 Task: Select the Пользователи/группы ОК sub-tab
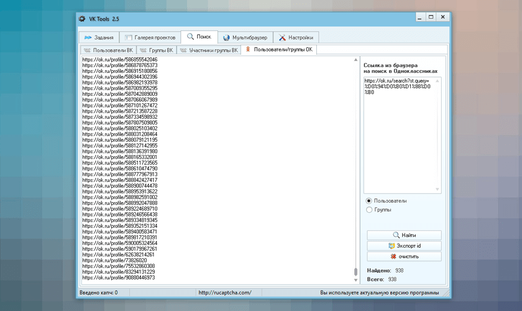click(279, 50)
